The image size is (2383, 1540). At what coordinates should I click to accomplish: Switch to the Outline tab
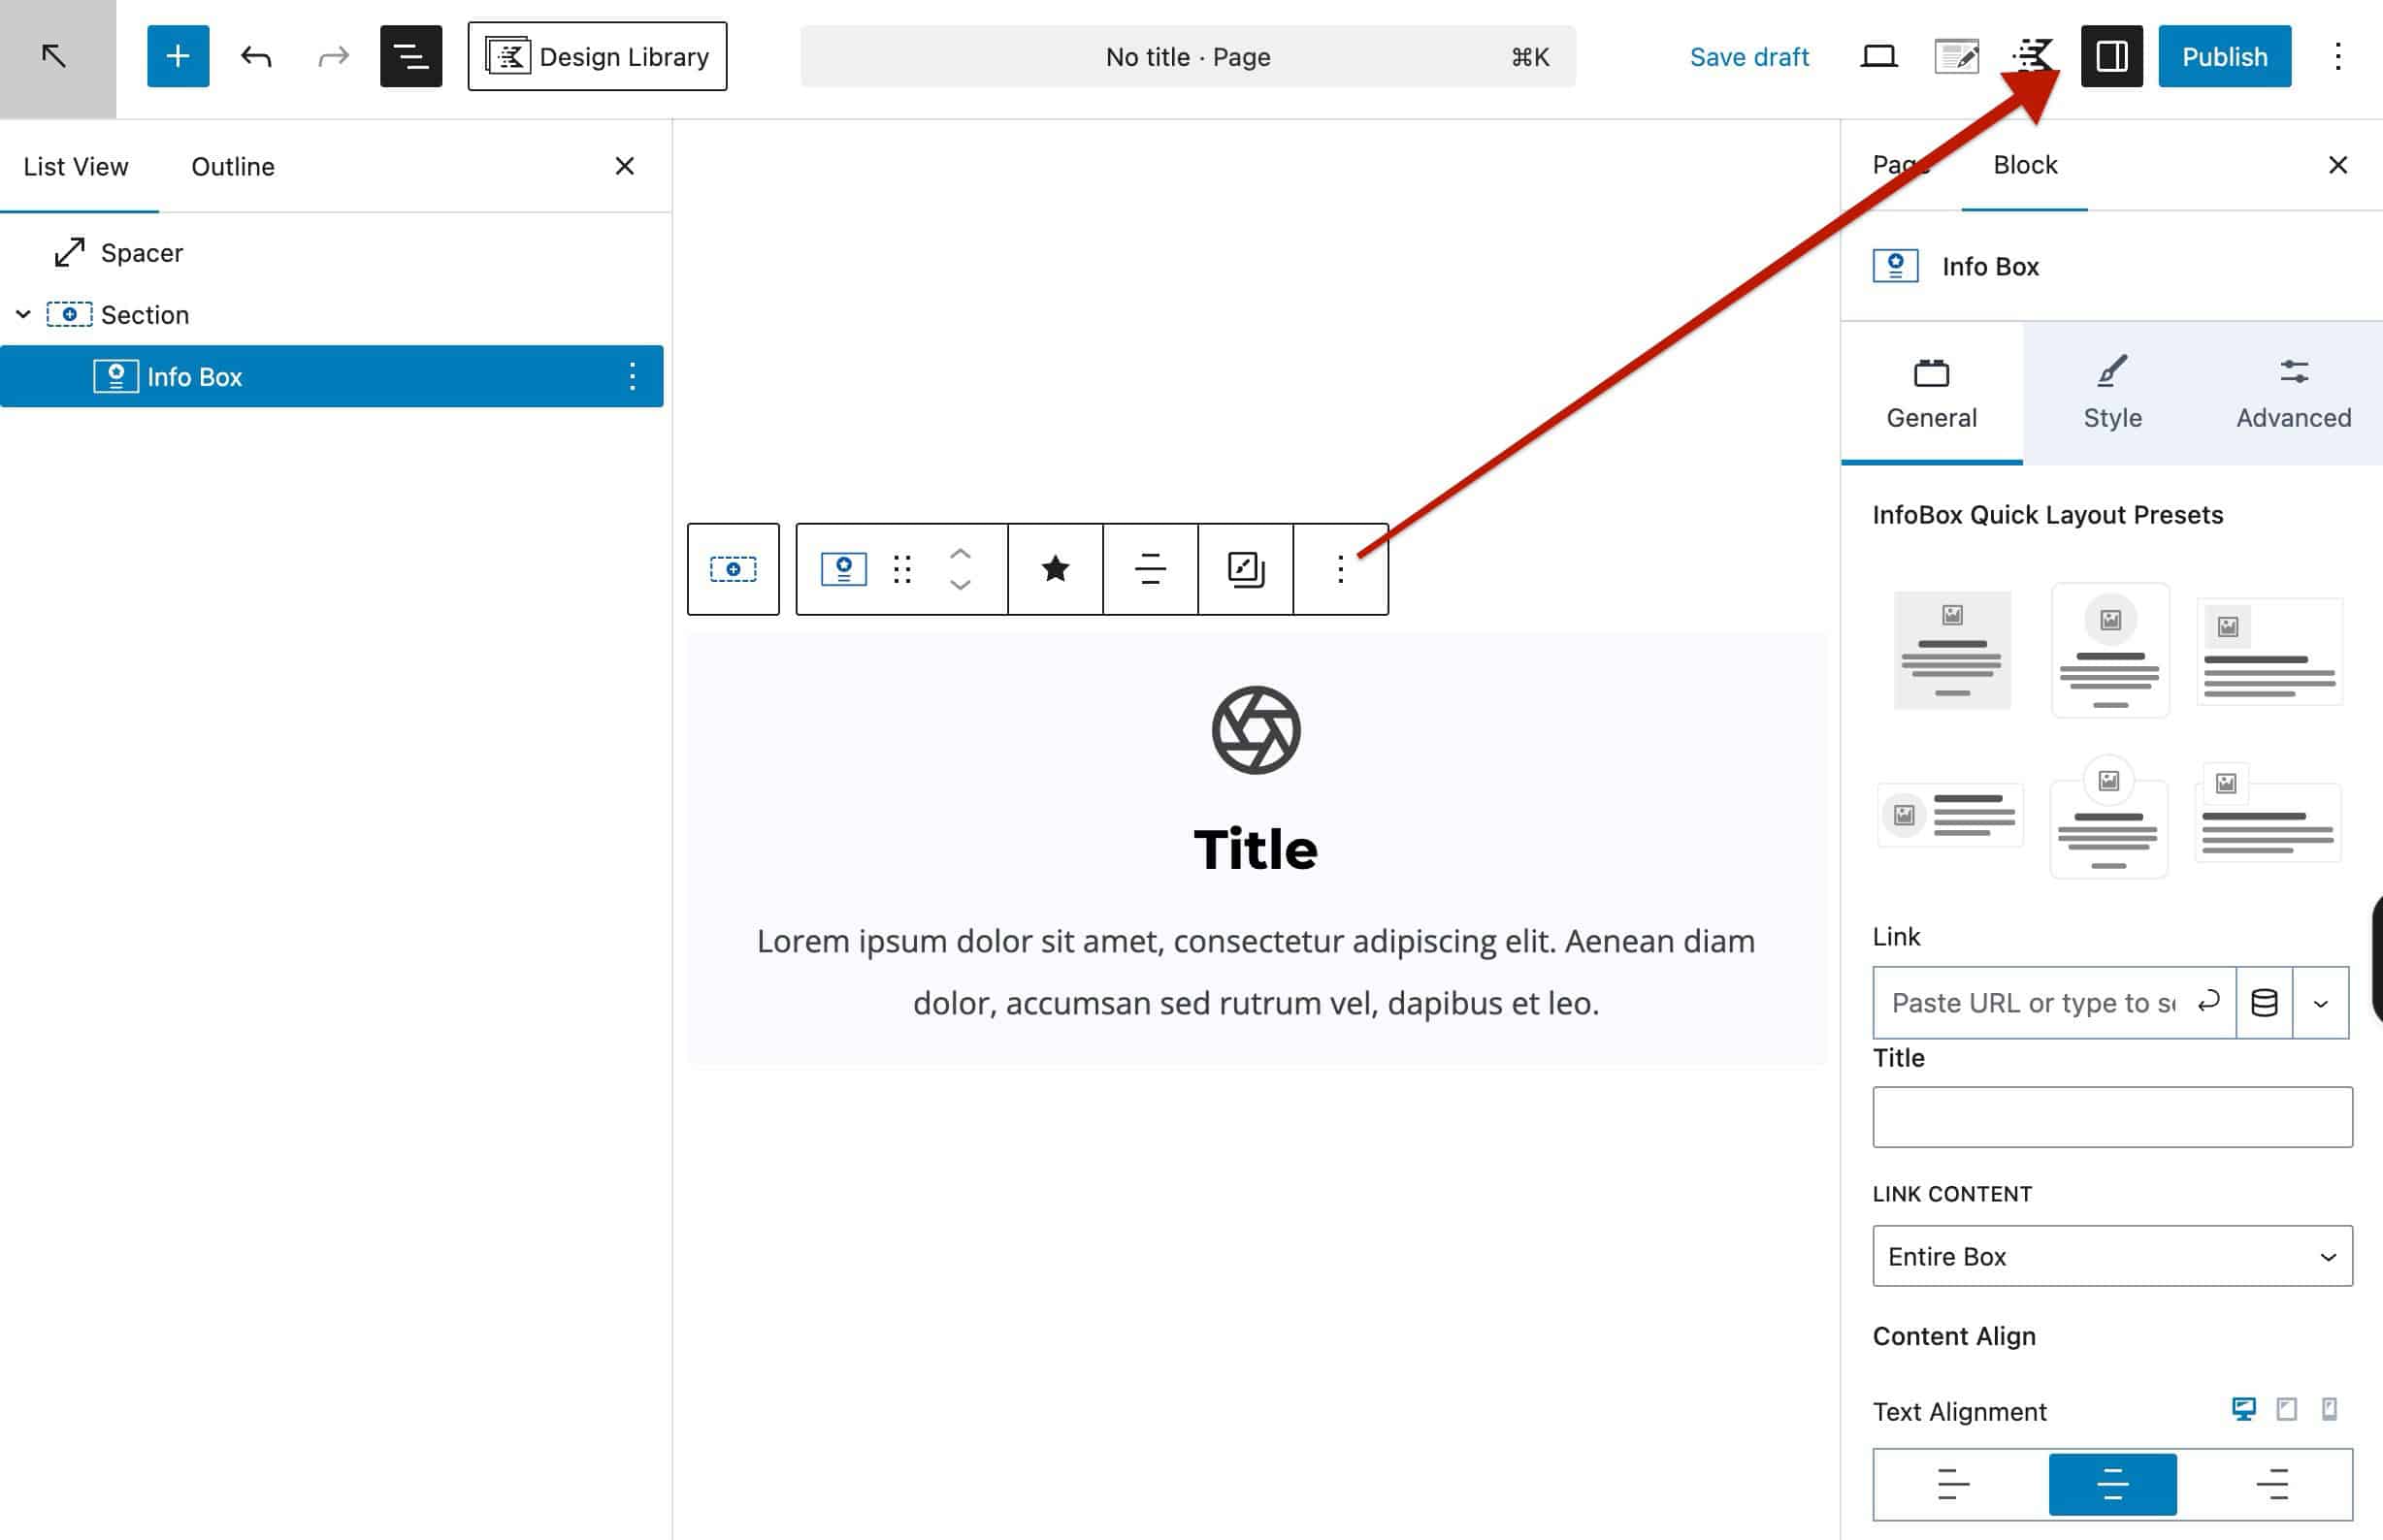pyautogui.click(x=232, y=166)
